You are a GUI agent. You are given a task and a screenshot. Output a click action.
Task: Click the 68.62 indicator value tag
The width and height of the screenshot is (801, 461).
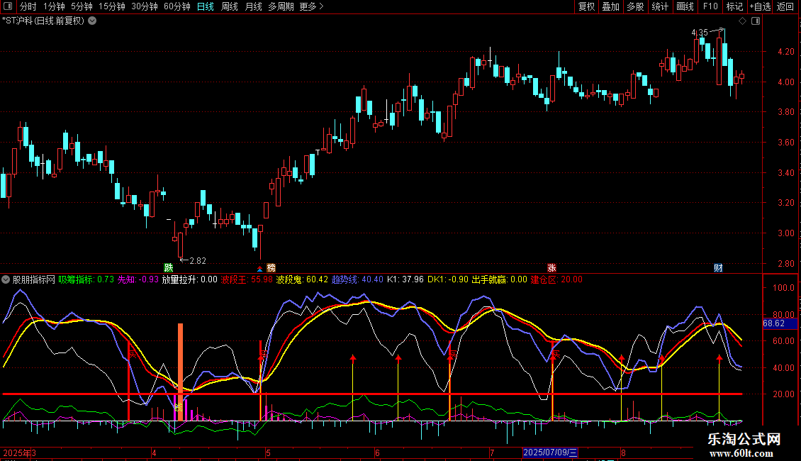780,323
